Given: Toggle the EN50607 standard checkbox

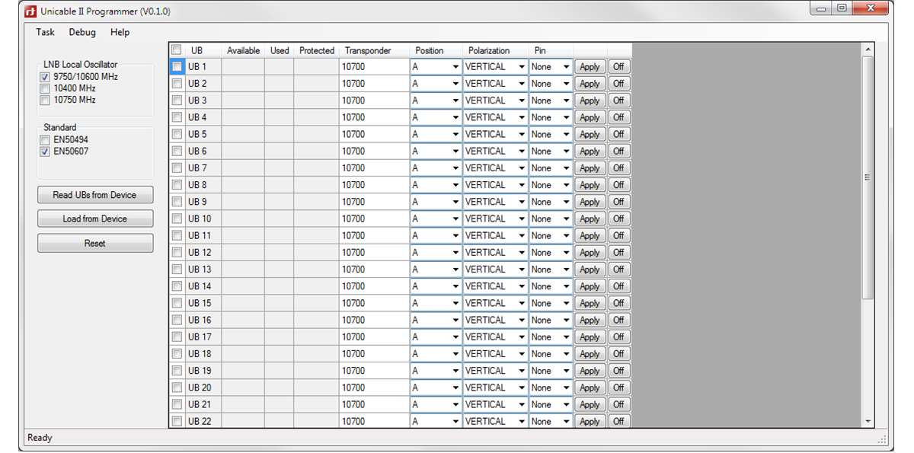Looking at the screenshot, I should click(x=45, y=152).
